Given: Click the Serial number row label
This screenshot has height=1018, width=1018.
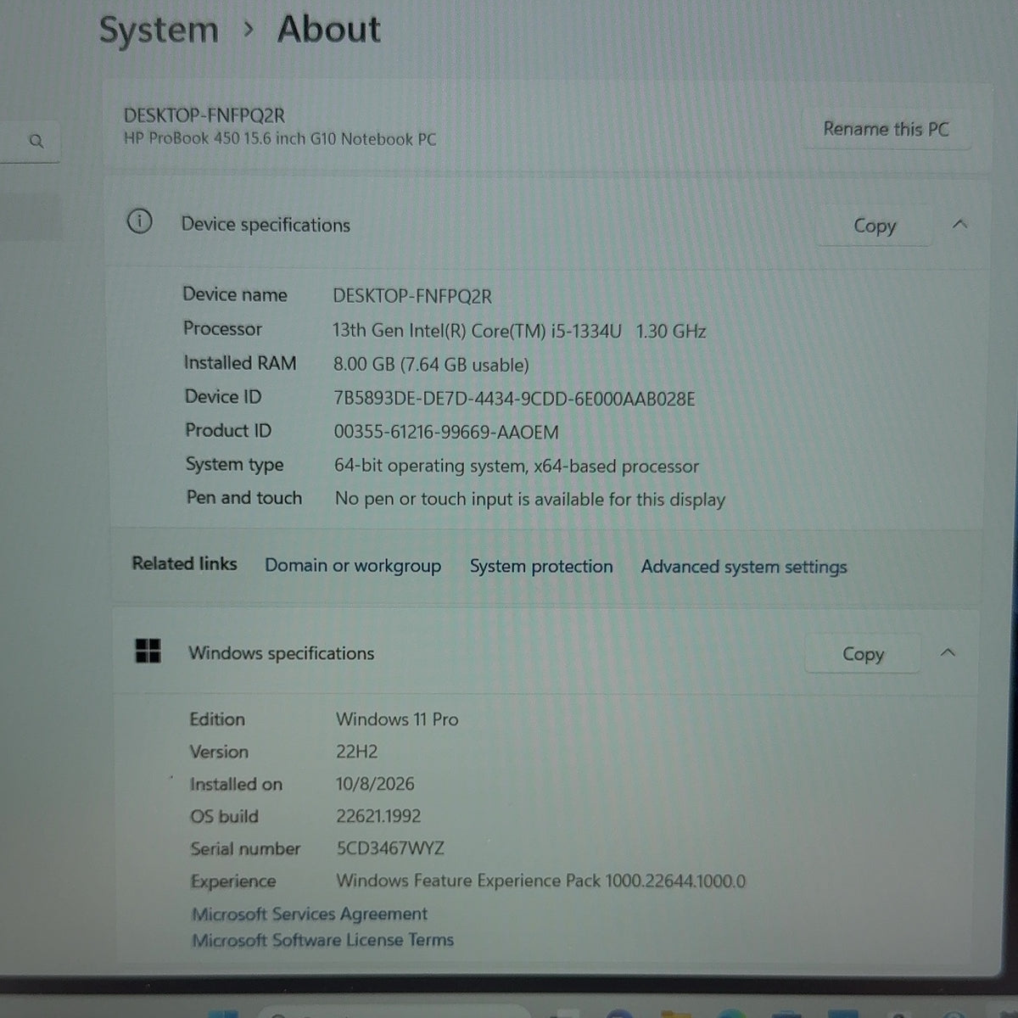Looking at the screenshot, I should pos(245,848).
